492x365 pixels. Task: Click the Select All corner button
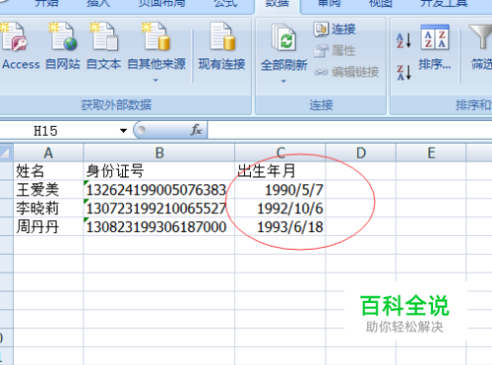pyautogui.click(x=7, y=152)
